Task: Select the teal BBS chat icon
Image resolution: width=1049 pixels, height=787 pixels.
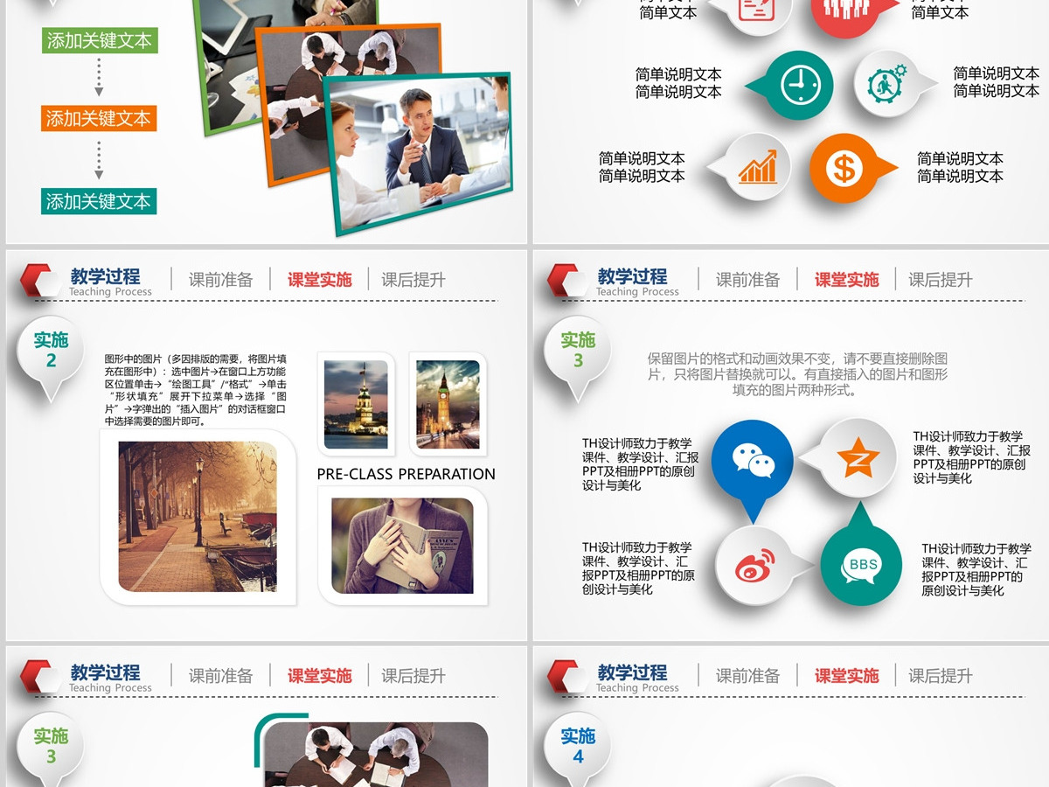Action: [x=861, y=563]
